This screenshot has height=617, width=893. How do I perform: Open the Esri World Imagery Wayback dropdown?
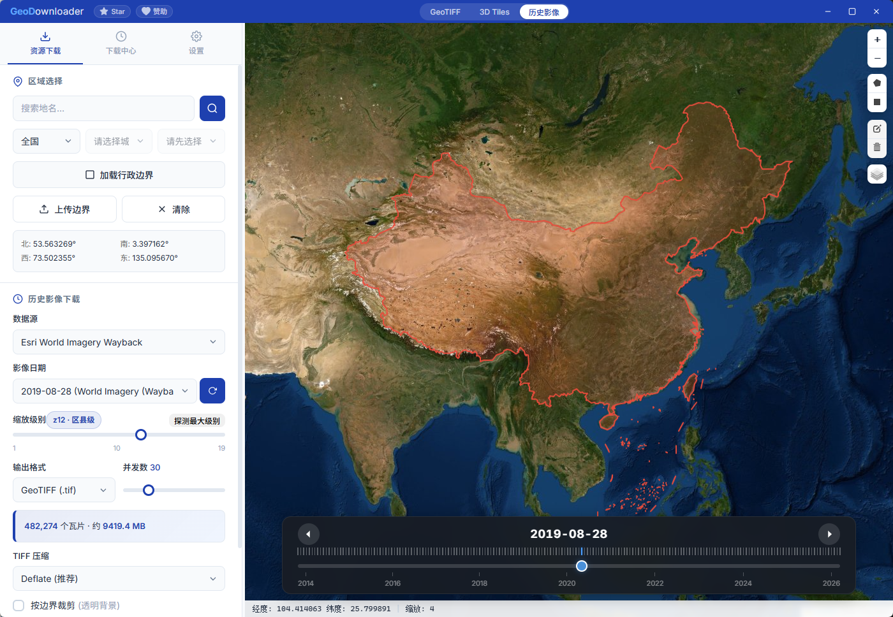(x=119, y=342)
